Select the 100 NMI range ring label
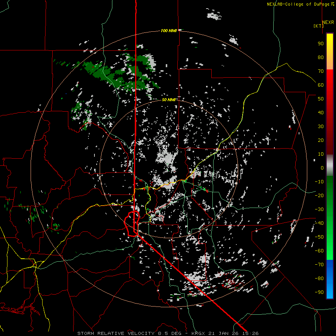Image resolution: width=336 pixels, height=336 pixels. click(169, 31)
